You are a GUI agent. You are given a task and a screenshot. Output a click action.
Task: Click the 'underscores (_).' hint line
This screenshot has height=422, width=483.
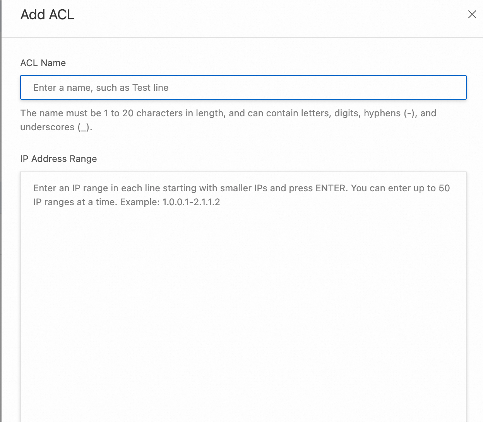(56, 127)
